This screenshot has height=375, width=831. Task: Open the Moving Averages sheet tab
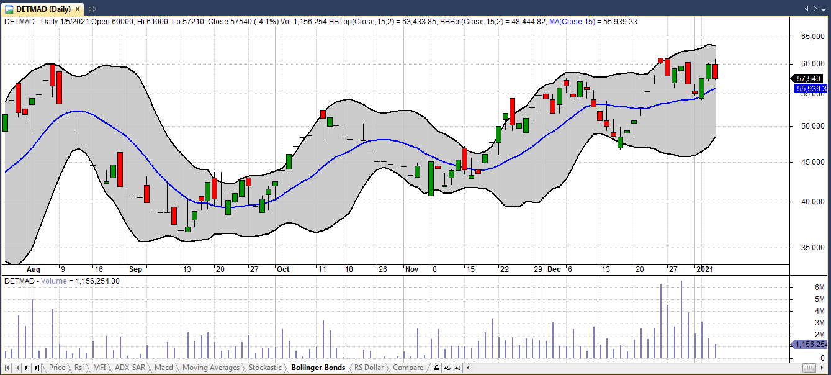click(211, 368)
